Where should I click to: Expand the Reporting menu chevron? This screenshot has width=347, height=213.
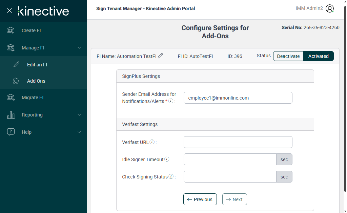point(79,115)
